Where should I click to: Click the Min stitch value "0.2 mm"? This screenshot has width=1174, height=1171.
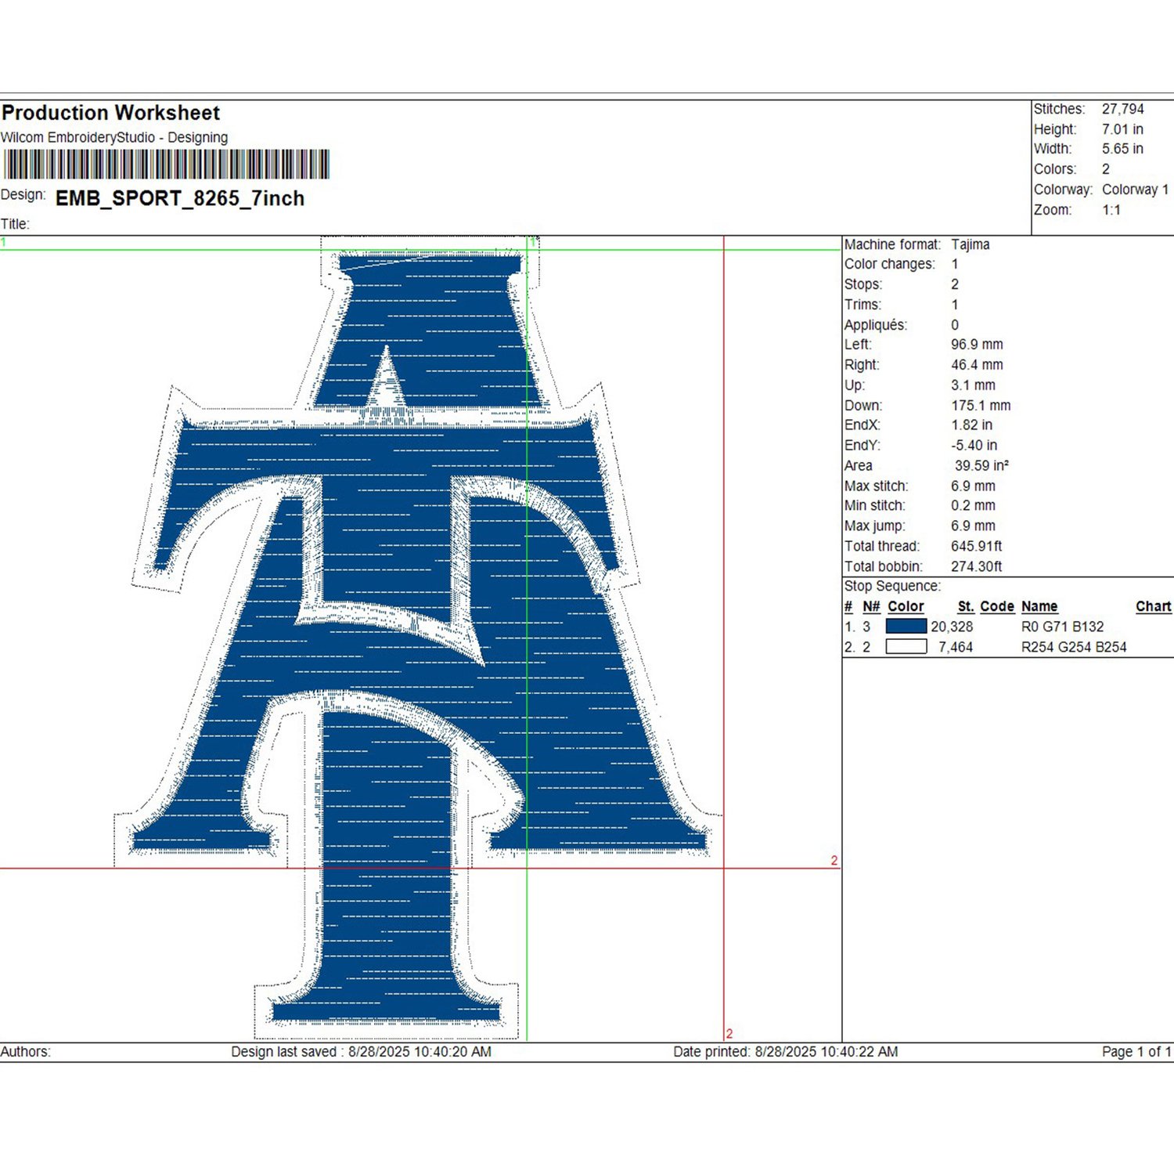974,506
